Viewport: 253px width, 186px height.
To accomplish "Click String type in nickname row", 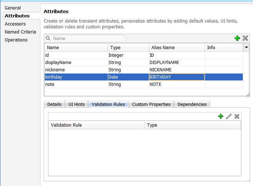I will 129,70.
